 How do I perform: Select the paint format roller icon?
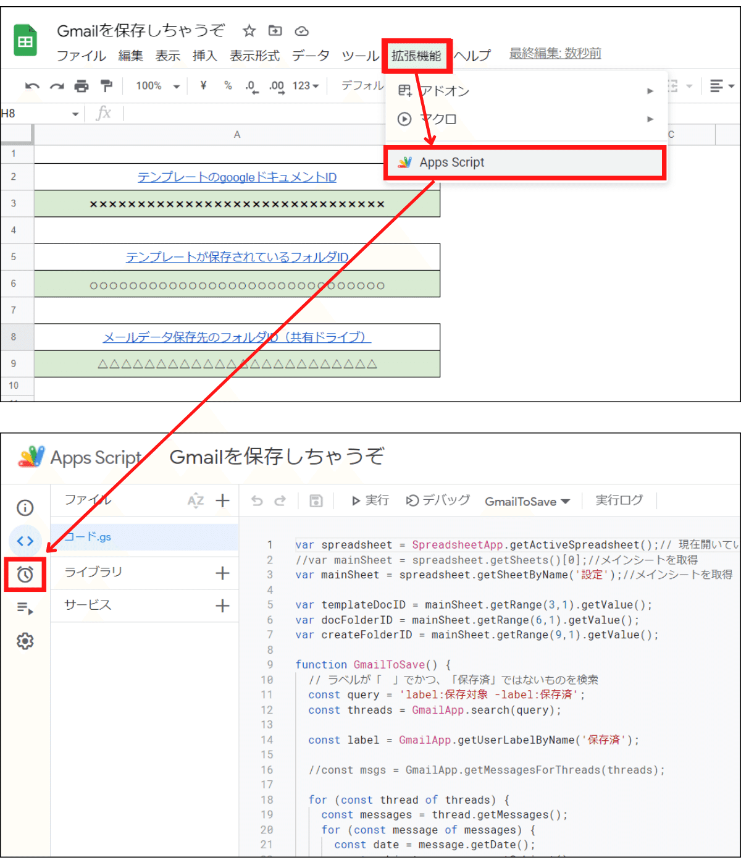pyautogui.click(x=106, y=86)
